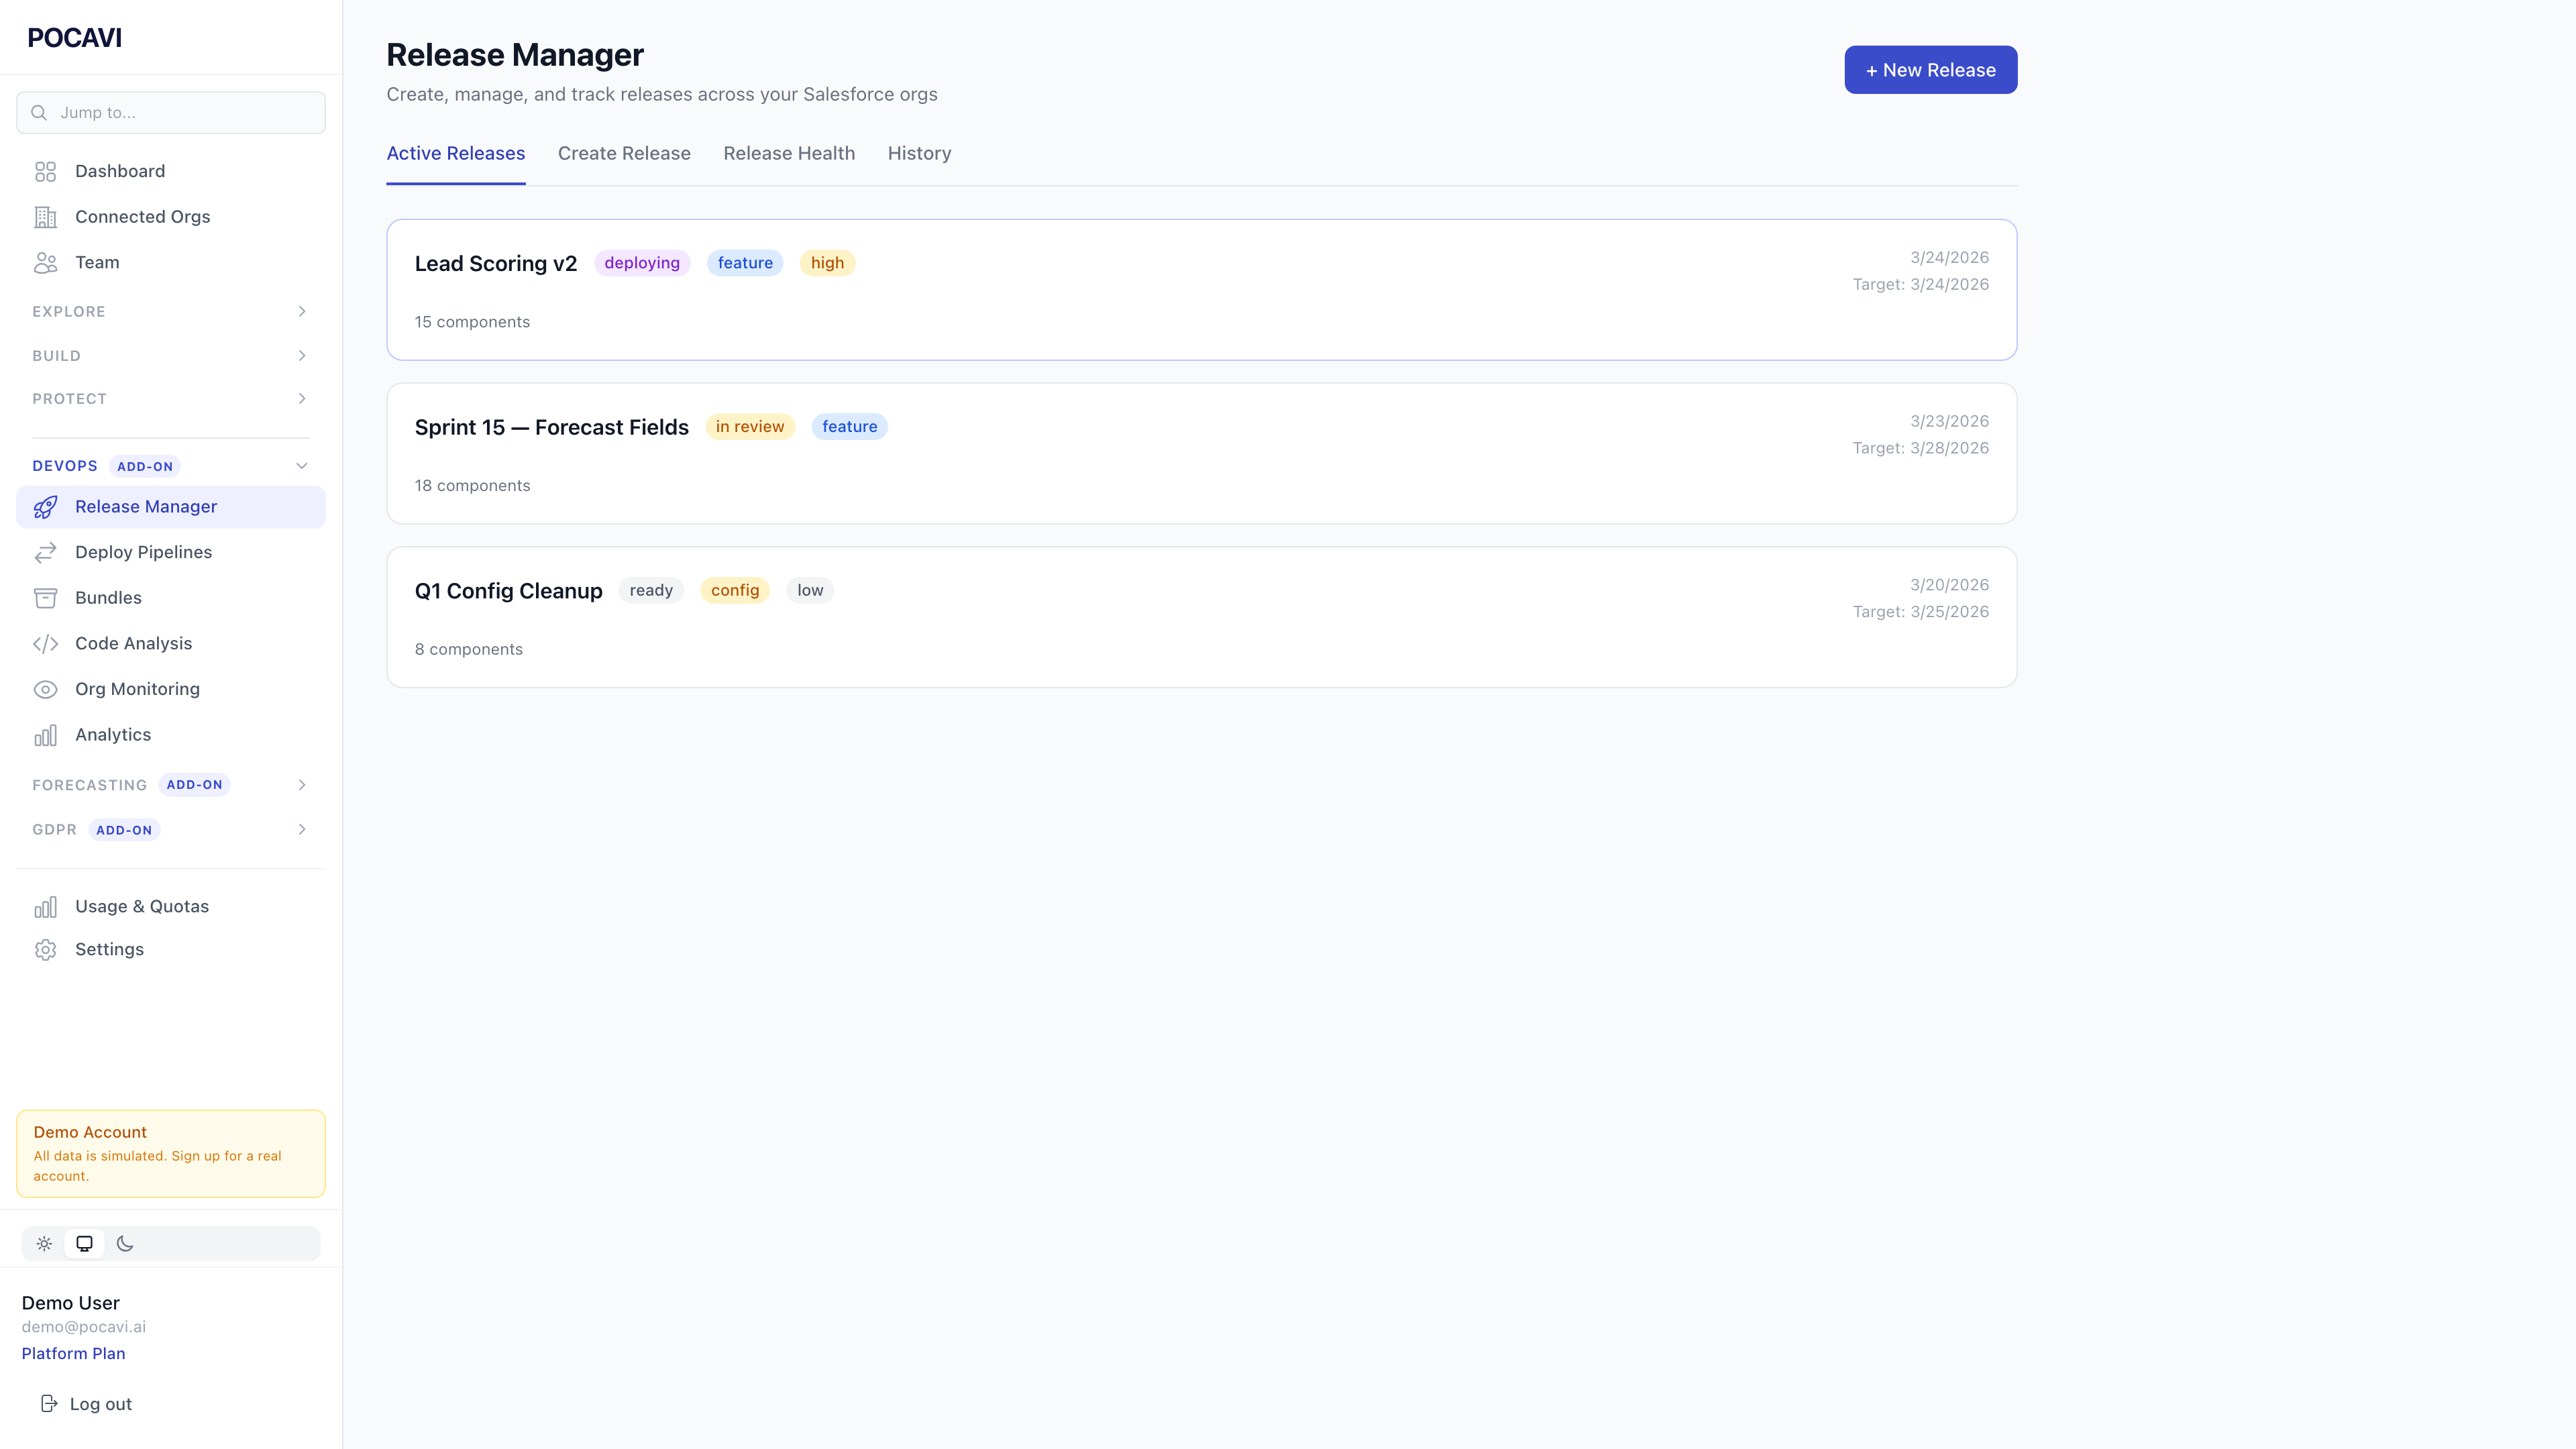Click the POCAVI logo
The image size is (2576, 1449).
[75, 38]
